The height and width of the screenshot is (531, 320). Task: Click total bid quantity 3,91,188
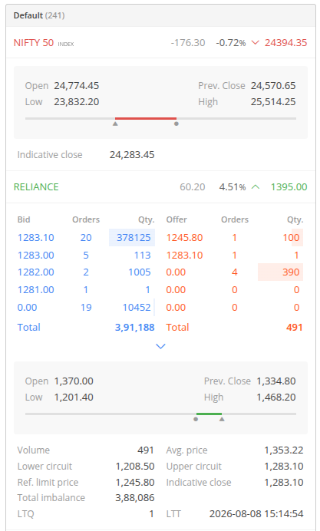135,328
